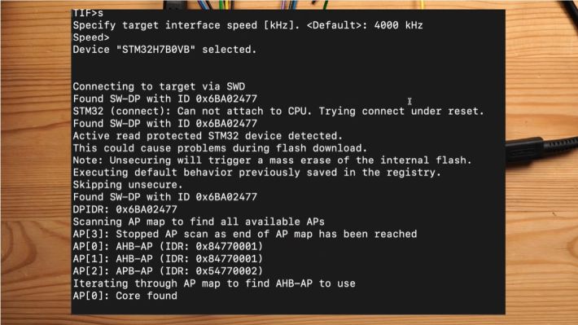This screenshot has height=325, width=578.
Task: Click the "Specify target interface speed" line
Action: point(247,25)
